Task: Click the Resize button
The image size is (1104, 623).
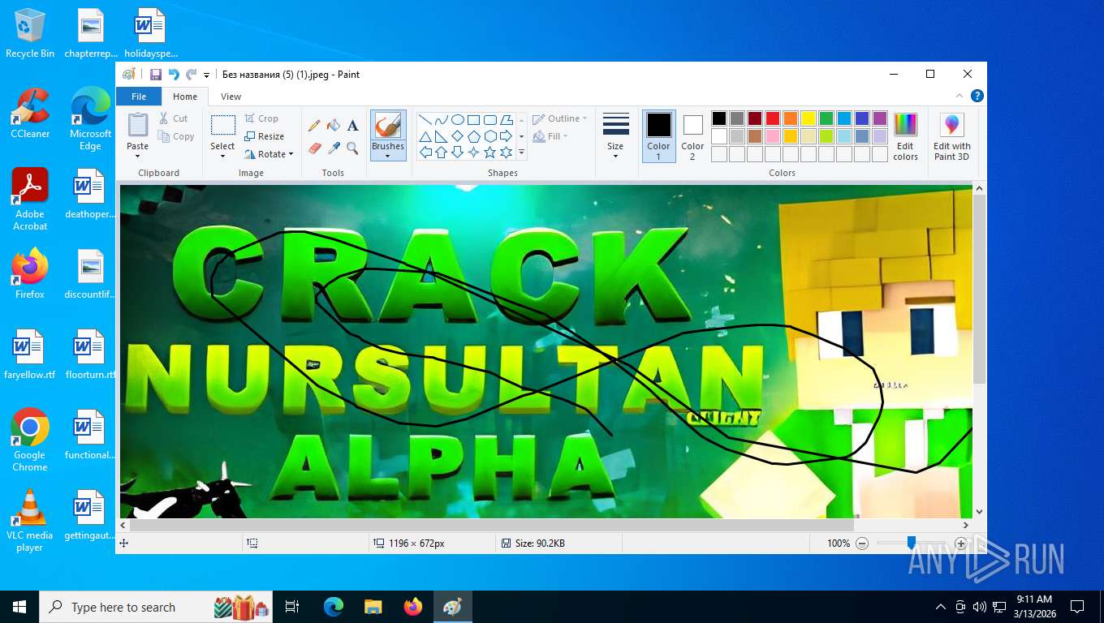Action: 264,136
